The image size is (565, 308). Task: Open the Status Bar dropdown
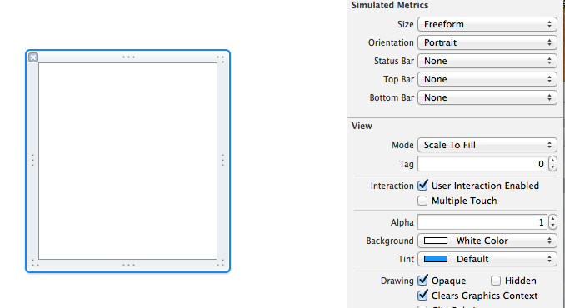point(487,61)
